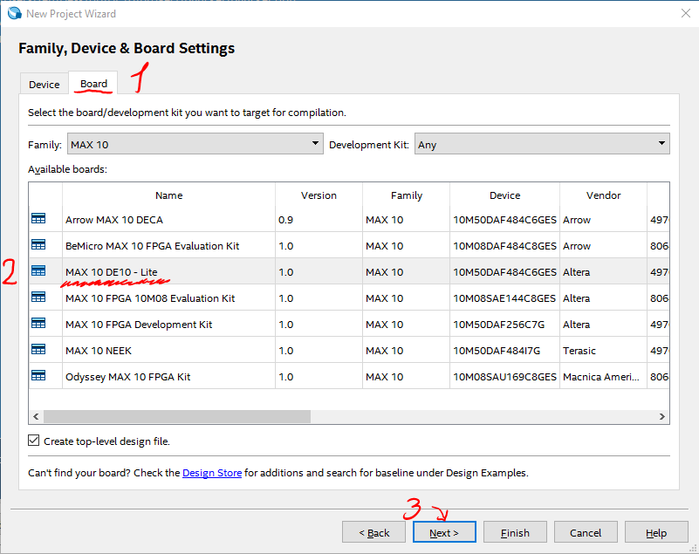
Task: Toggle Create top-level design file checkbox
Action: (33, 441)
